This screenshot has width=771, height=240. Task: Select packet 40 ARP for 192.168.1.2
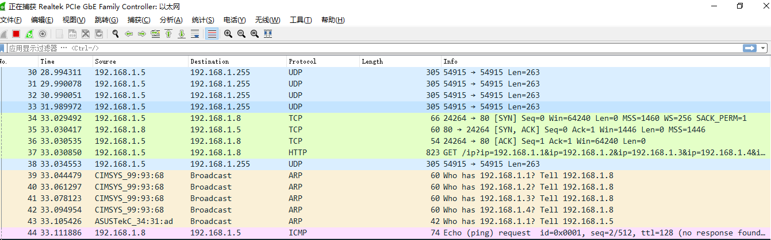click(x=385, y=187)
